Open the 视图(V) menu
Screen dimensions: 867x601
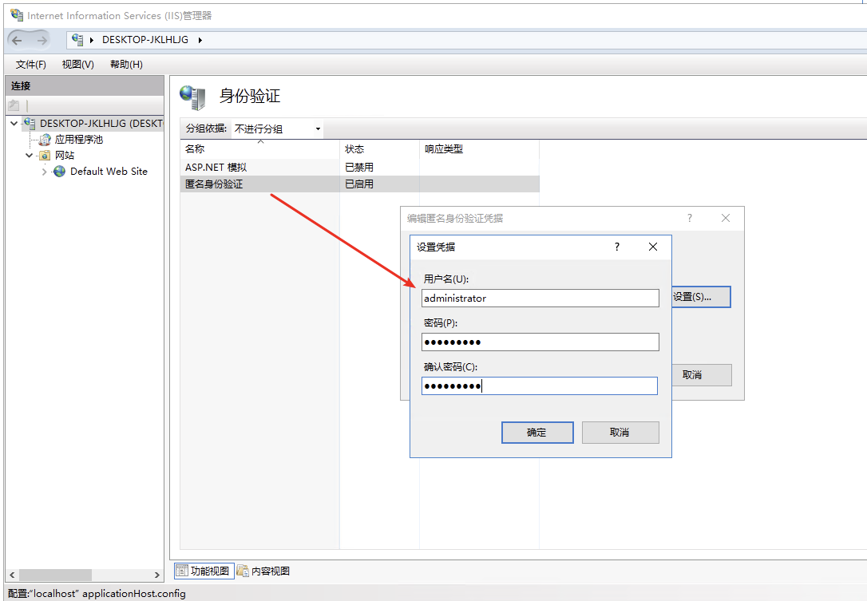tap(78, 64)
